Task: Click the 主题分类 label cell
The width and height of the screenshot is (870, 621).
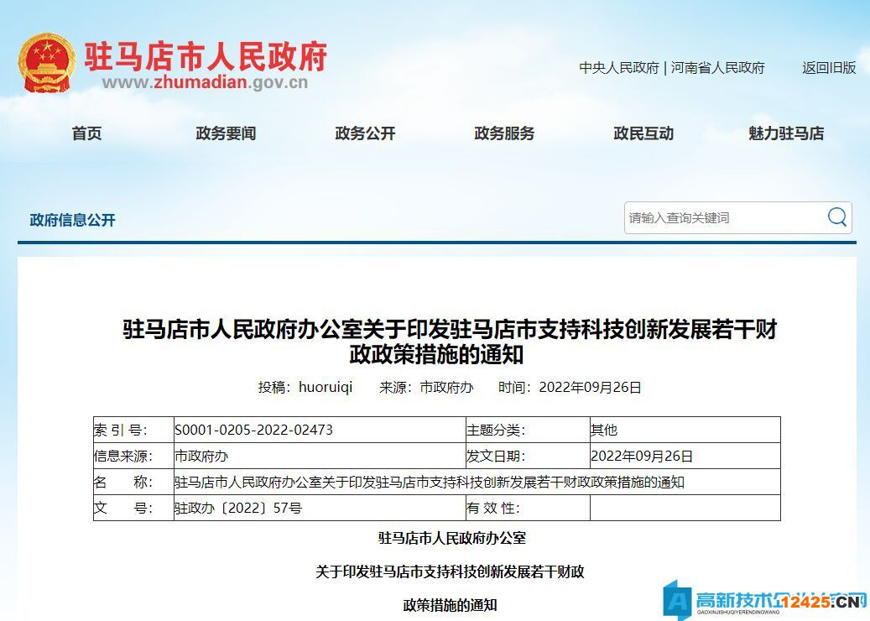Action: tap(528, 430)
